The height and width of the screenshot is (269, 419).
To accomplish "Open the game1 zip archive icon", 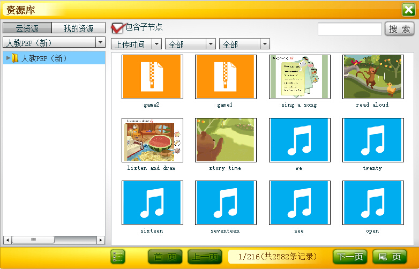I will tap(226, 77).
